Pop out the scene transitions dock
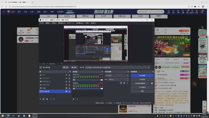This screenshot has height=118, width=209. tap(128, 72)
